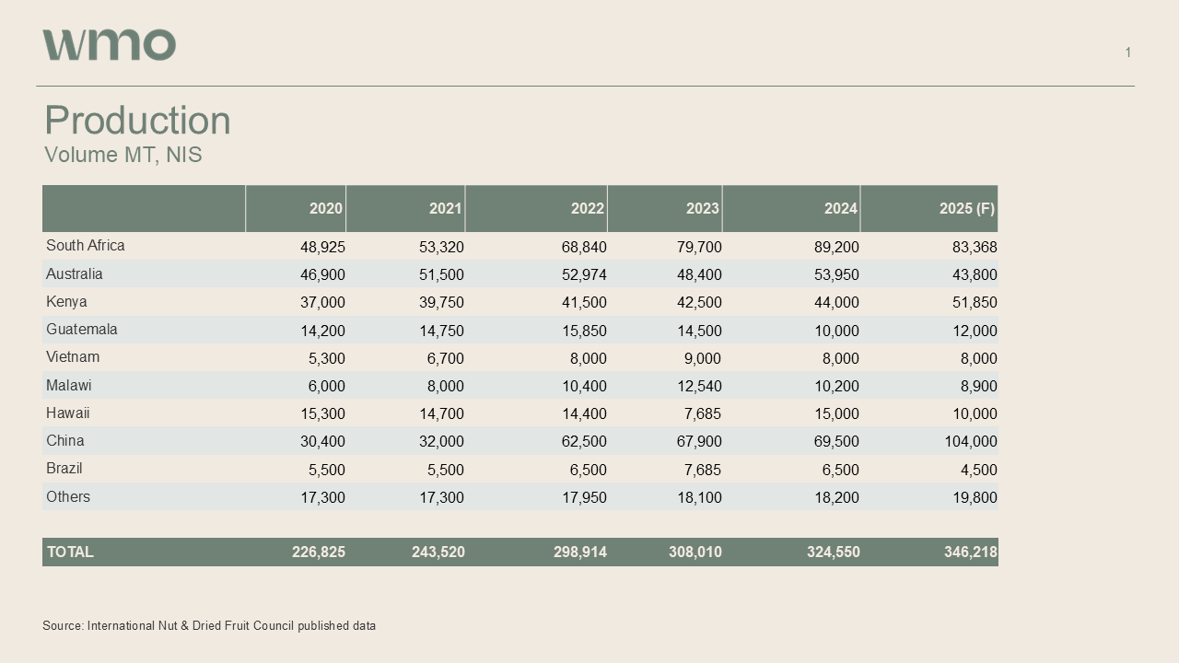Click the slide page number 1
This screenshot has height=663, width=1179.
tap(1127, 52)
